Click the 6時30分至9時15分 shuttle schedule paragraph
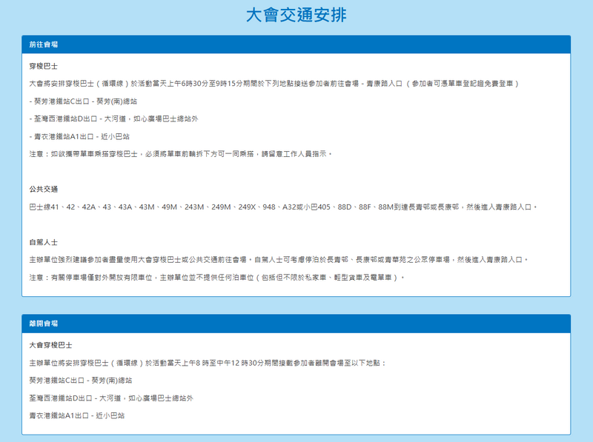The height and width of the screenshot is (442, 593). tap(274, 83)
